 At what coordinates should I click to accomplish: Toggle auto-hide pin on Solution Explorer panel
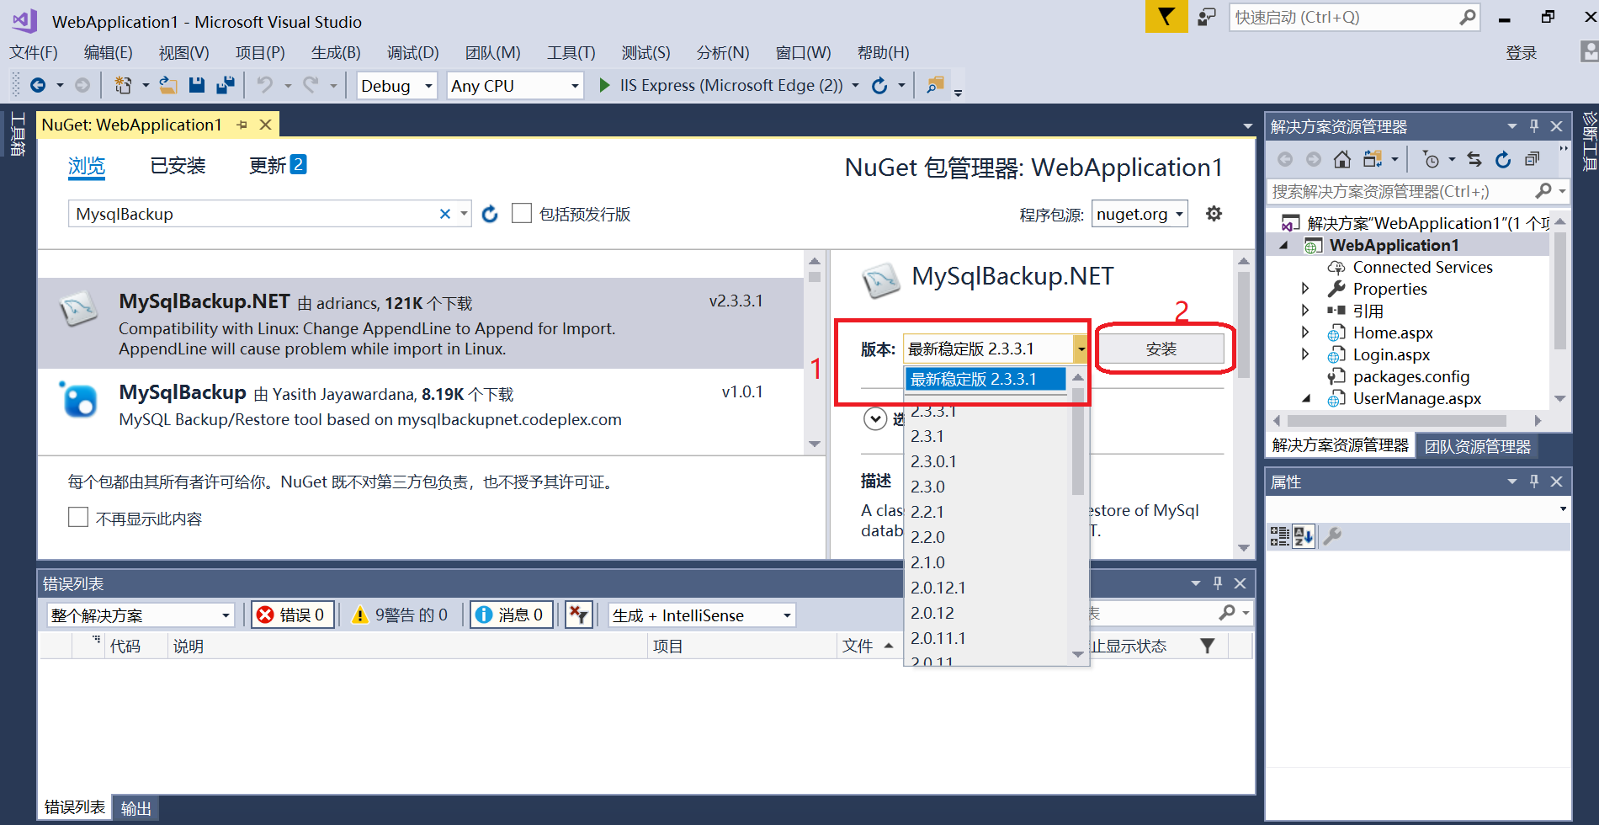pos(1534,126)
